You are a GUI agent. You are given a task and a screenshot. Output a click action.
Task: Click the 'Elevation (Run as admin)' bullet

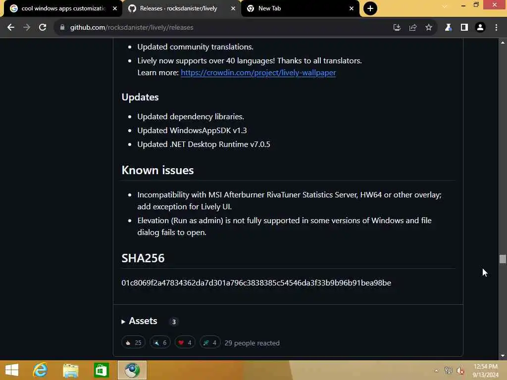(x=285, y=226)
